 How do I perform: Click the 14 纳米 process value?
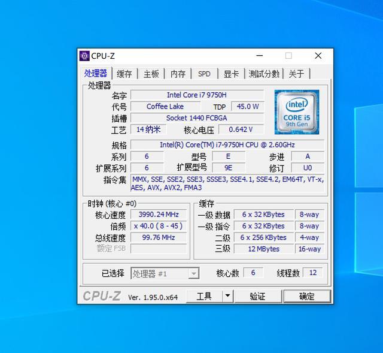pyautogui.click(x=148, y=129)
